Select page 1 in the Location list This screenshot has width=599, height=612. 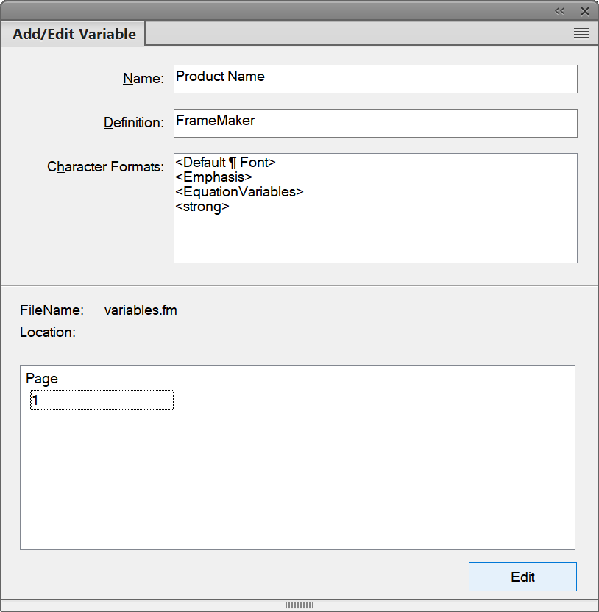102,400
